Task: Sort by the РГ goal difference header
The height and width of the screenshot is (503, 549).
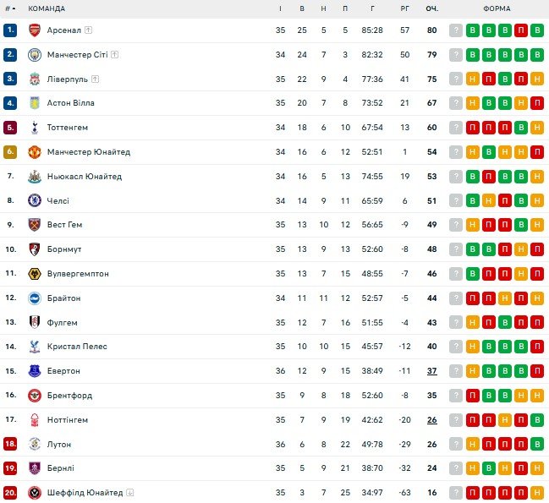Action: (404, 8)
